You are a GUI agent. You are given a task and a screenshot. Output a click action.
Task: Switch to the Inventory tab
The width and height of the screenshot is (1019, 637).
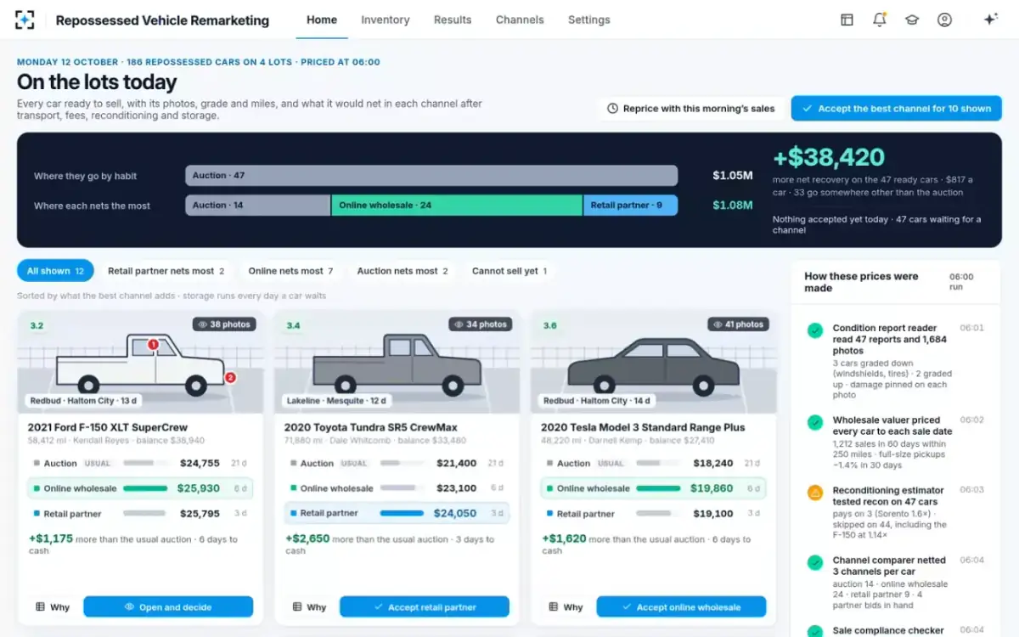click(385, 20)
